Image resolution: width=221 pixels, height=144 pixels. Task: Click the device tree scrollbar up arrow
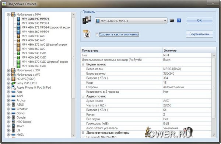click(x=73, y=14)
